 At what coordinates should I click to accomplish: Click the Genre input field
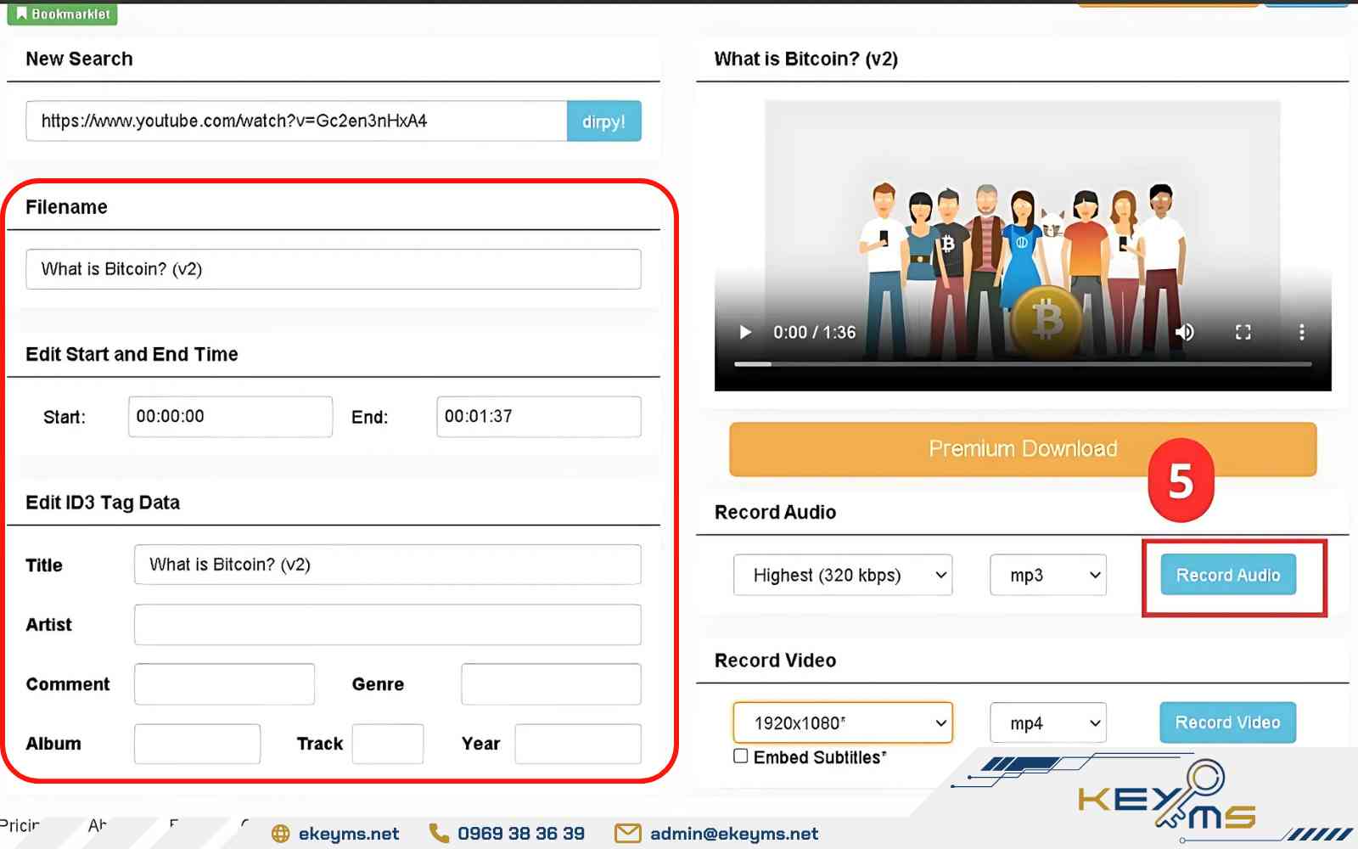tap(552, 684)
